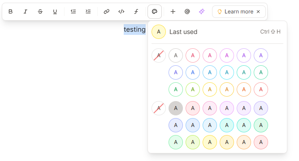Select the word testing in the editor

(134, 30)
